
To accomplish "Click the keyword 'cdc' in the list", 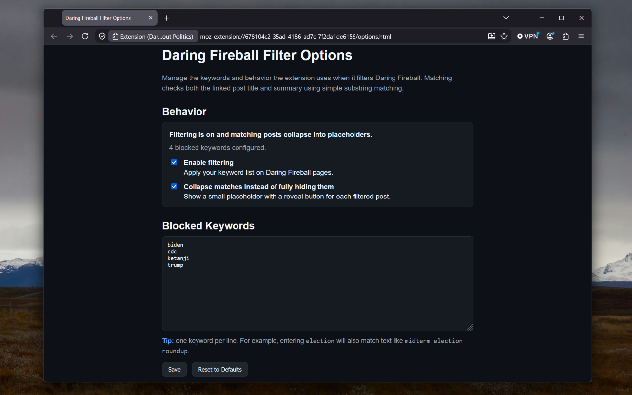I will coord(172,251).
